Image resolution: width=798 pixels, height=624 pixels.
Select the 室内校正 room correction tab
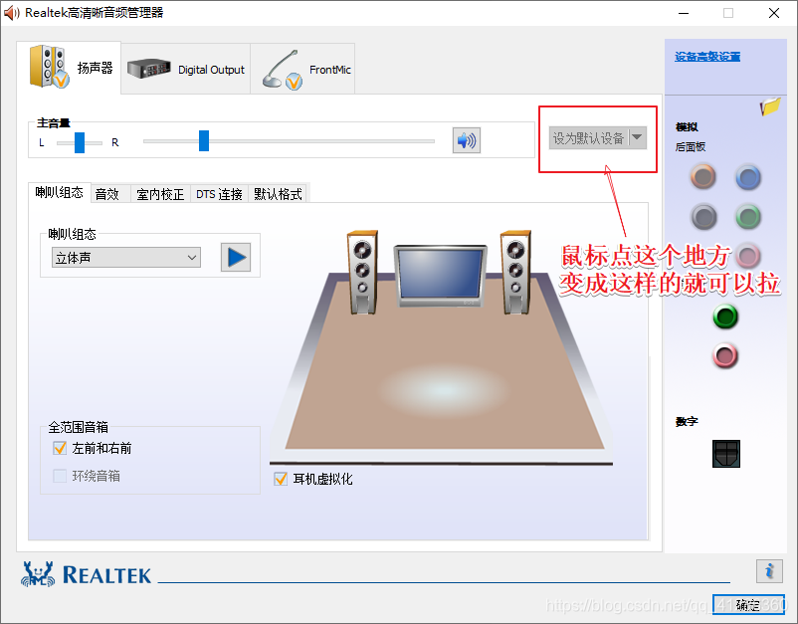click(x=160, y=194)
